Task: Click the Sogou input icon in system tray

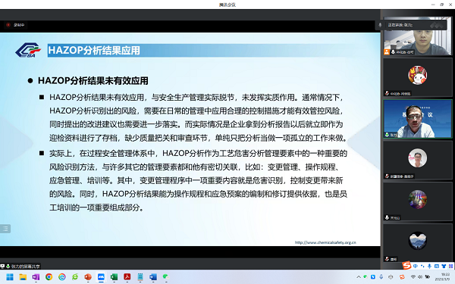Action: click(402, 277)
